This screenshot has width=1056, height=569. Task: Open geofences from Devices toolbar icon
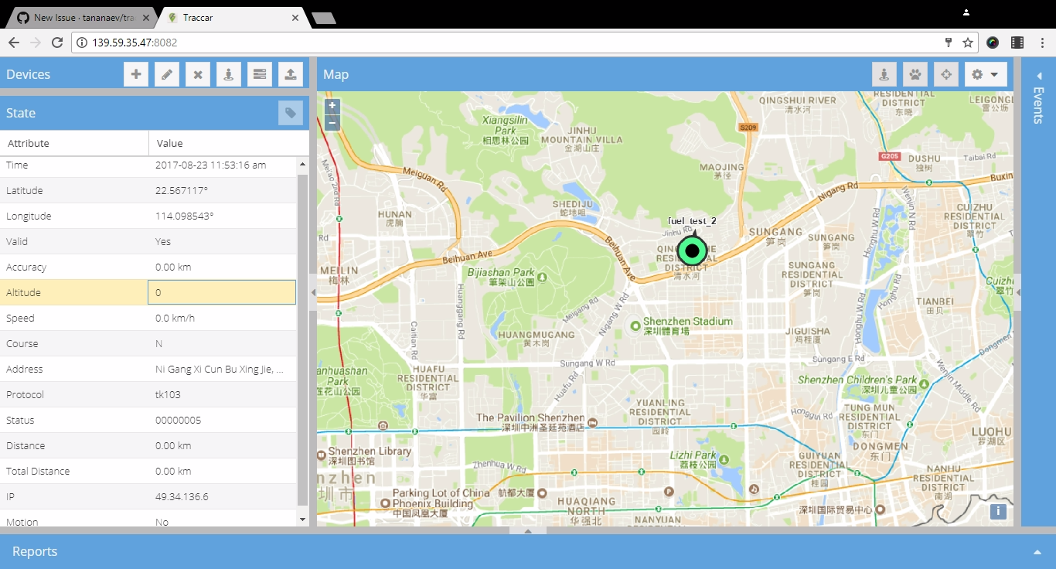click(x=229, y=74)
